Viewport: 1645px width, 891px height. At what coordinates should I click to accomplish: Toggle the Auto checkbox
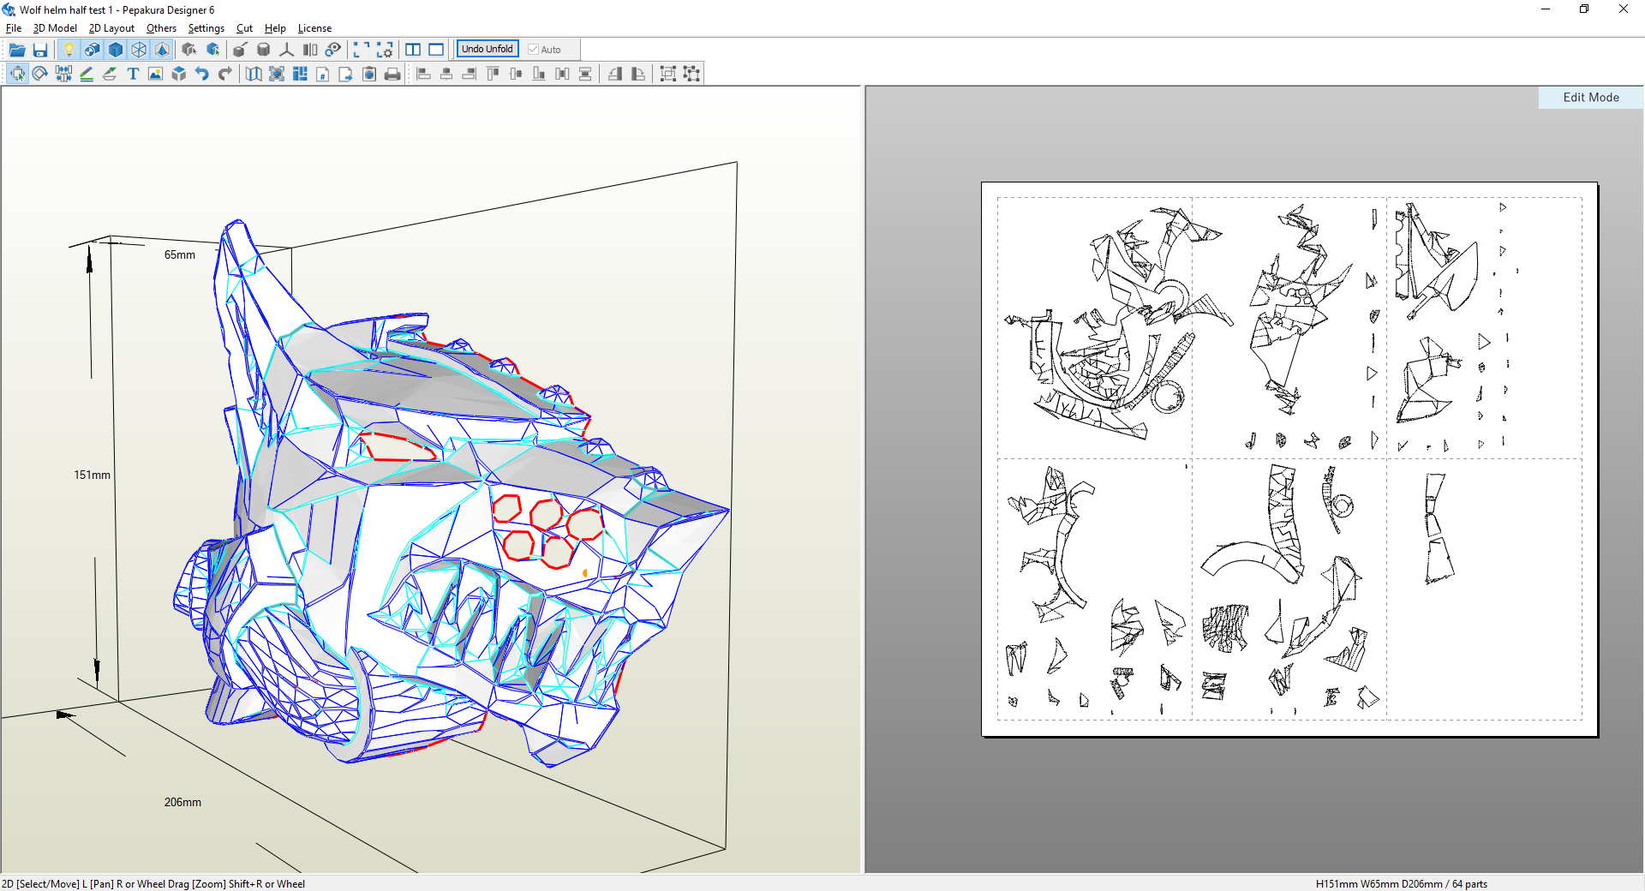(533, 50)
